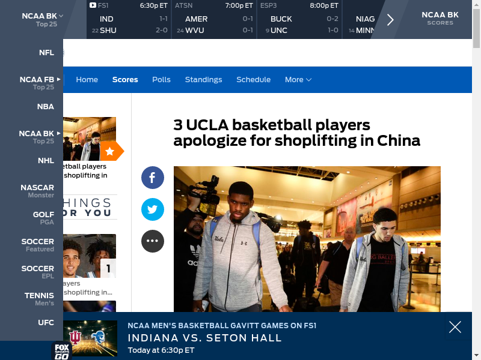481x360 pixels.
Task: Open AMER vs WVU game score
Action: click(214, 19)
